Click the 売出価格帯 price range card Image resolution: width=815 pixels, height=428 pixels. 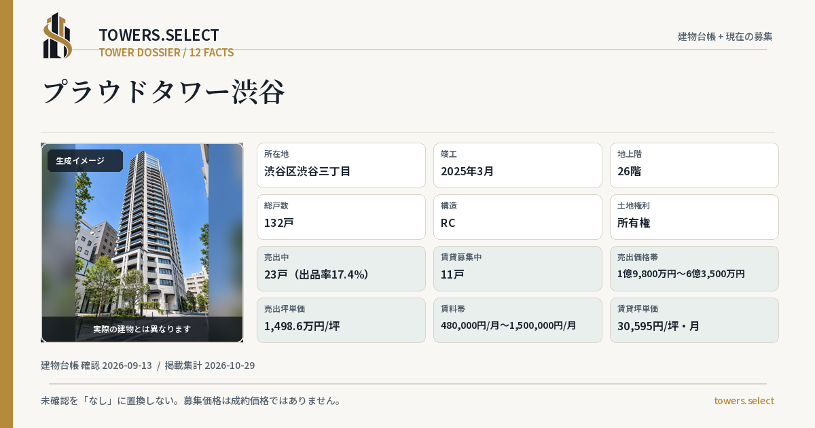(694, 268)
